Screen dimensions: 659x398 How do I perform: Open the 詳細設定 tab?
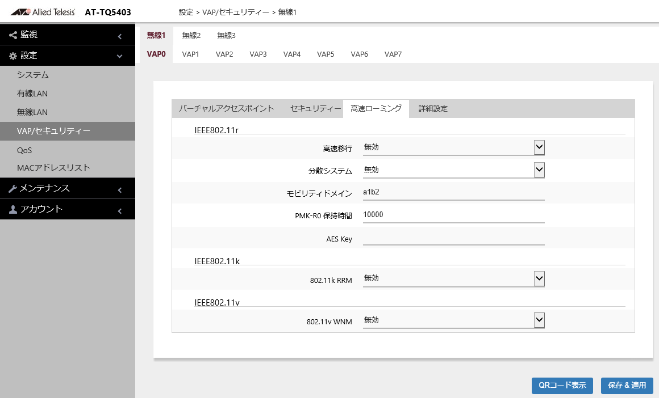tap(433, 109)
